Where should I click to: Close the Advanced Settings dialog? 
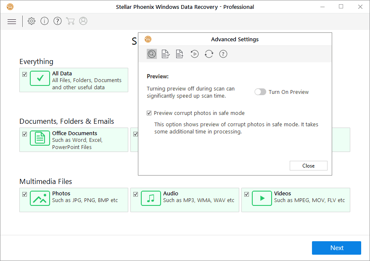(308, 166)
